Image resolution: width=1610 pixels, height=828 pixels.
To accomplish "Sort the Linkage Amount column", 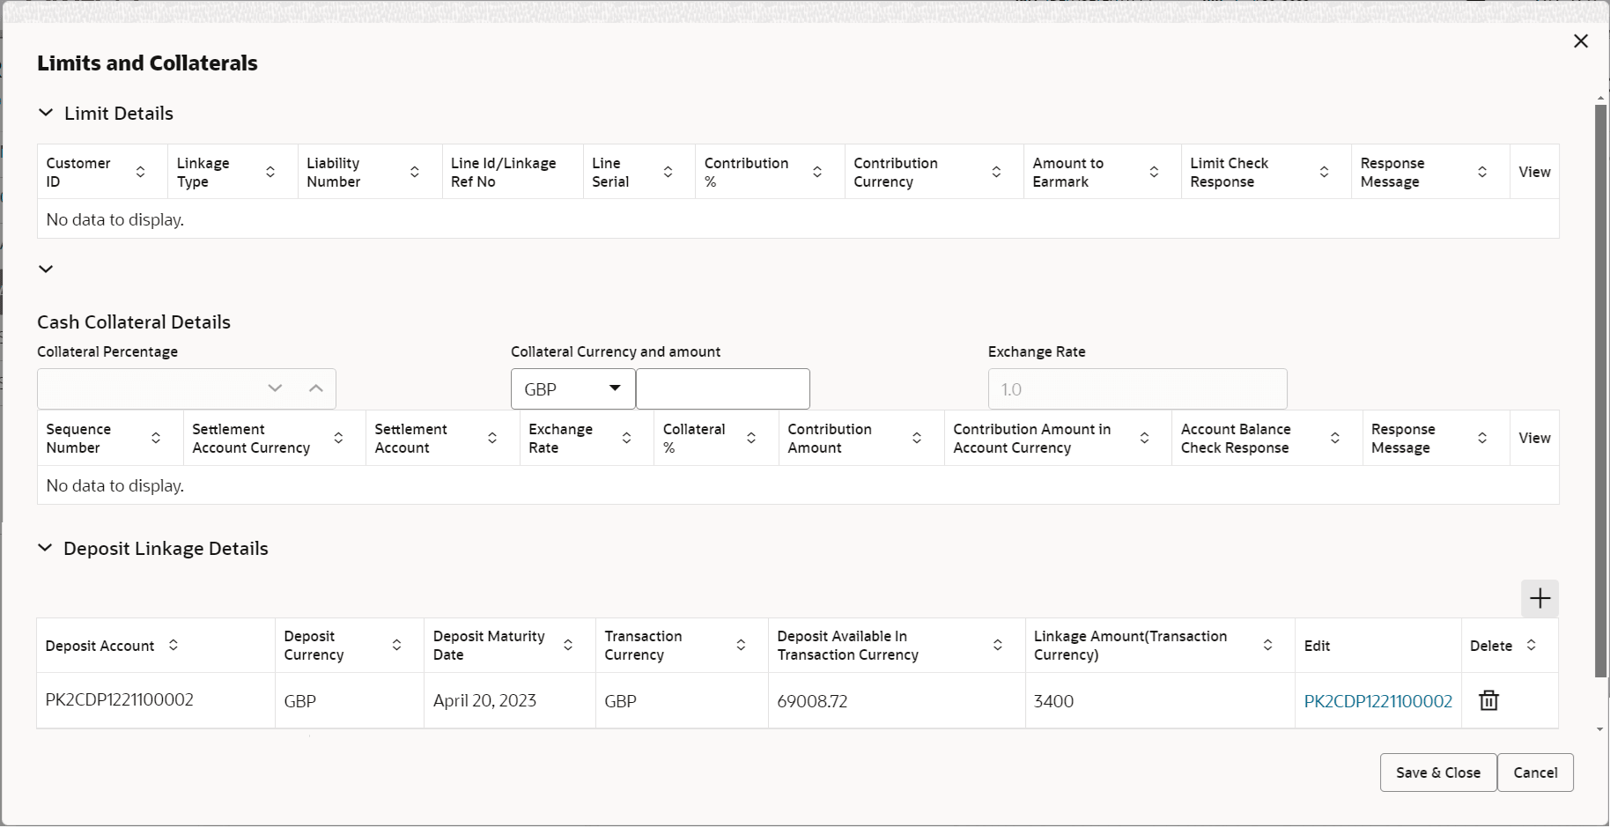I will tap(1268, 645).
